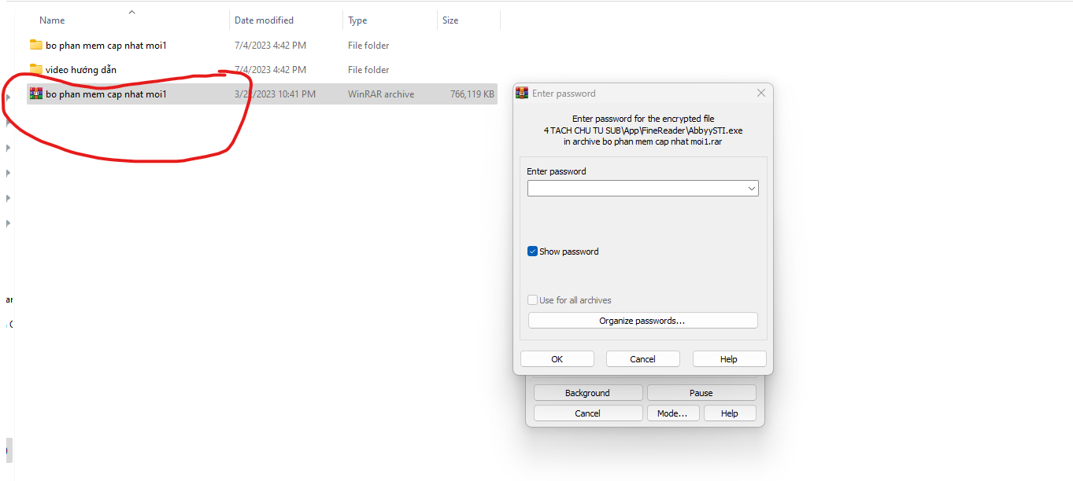1073x481 pixels.
Task: Click WinRAR icon in Enter password title bar
Action: pyautogui.click(x=522, y=93)
